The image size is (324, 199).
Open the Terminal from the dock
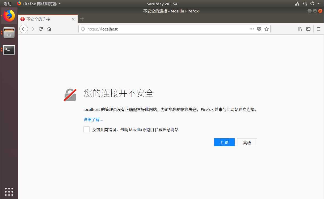click(9, 50)
